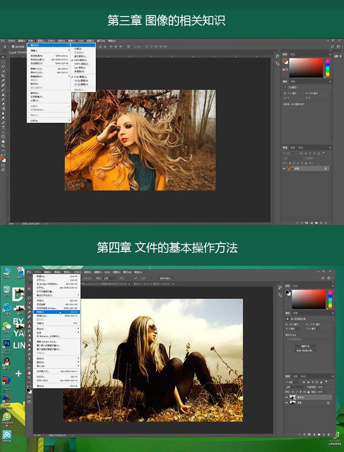Click 存储为 (Shift+Ctrl+S) in the File menu
The width and height of the screenshot is (344, 452).
[56, 316]
